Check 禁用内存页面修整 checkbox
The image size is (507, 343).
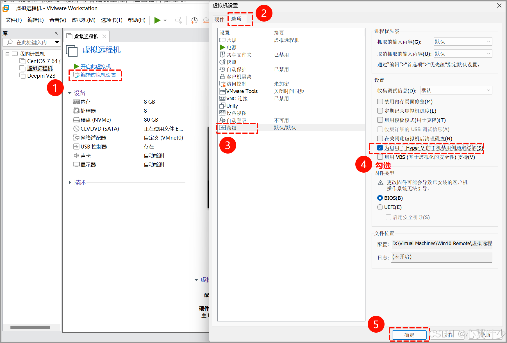(380, 101)
